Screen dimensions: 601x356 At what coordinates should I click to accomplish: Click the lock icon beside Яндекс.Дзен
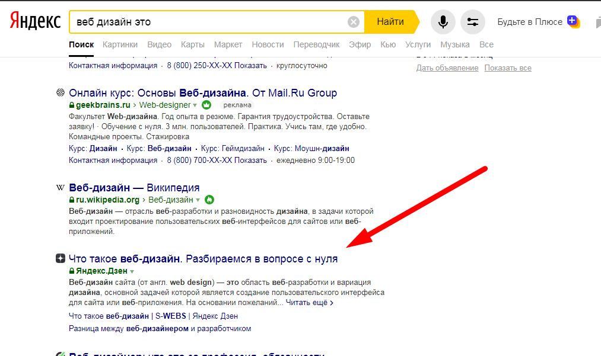pyautogui.click(x=72, y=271)
